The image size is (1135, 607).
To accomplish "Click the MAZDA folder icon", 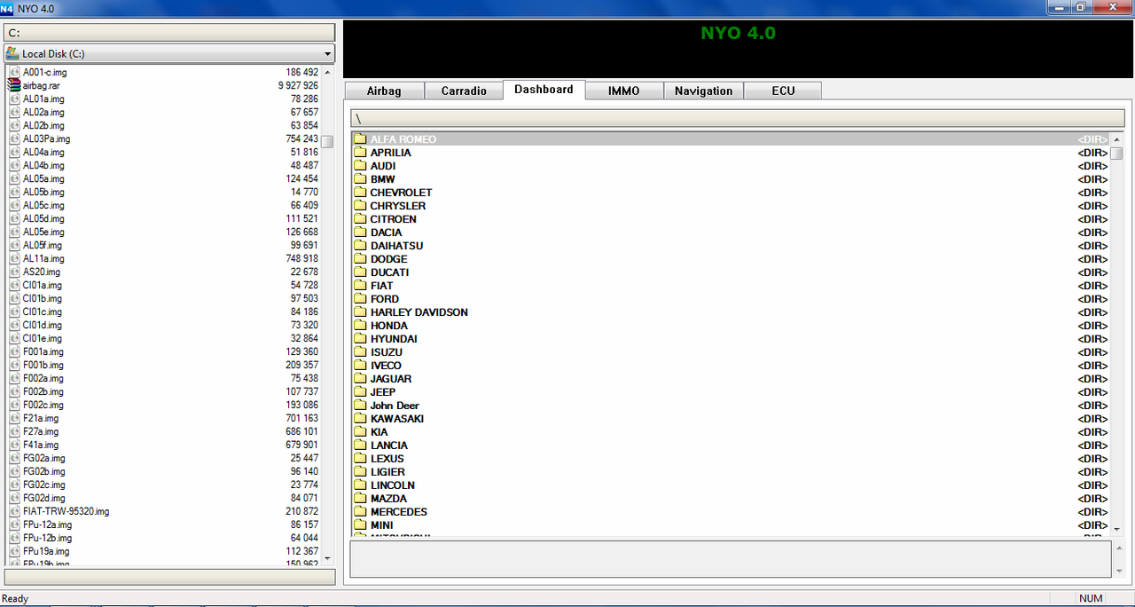I will click(360, 499).
